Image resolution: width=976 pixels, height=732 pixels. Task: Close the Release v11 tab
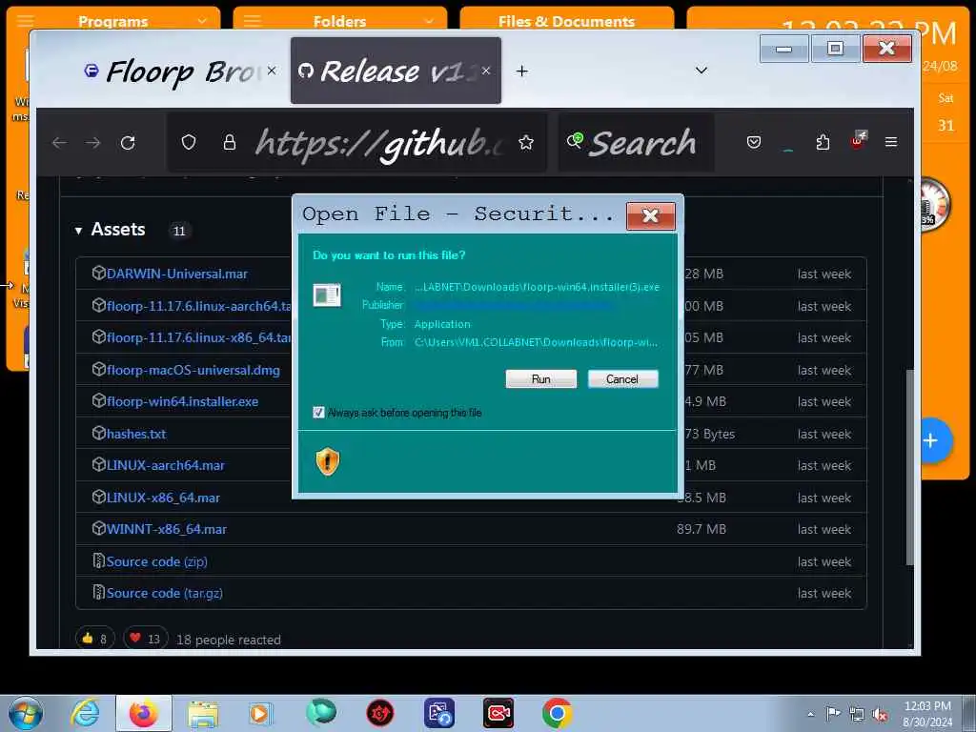point(486,71)
